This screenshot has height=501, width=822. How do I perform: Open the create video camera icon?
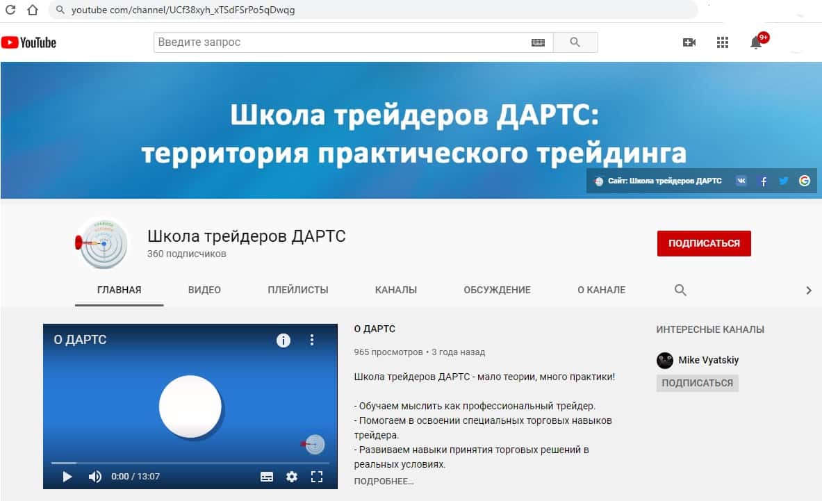[689, 42]
